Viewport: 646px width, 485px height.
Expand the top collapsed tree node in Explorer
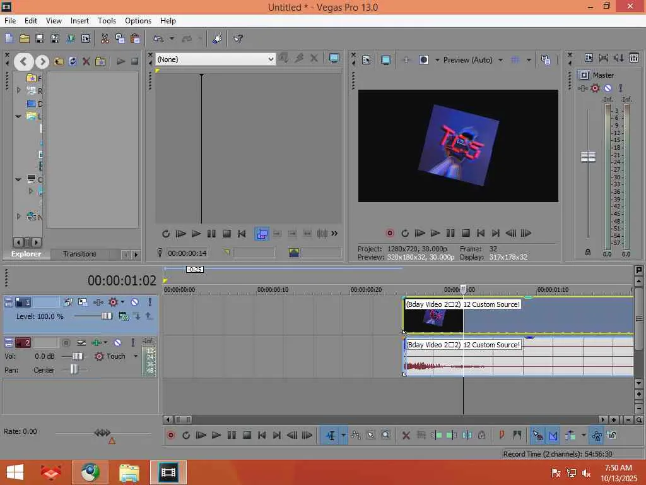18,90
